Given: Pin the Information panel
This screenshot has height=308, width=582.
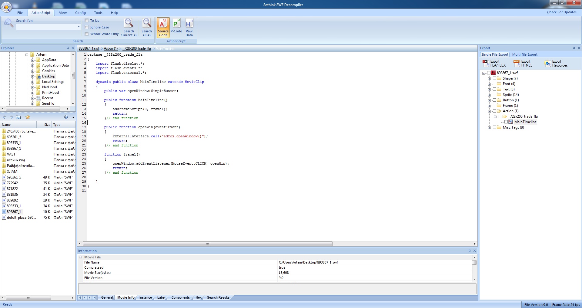Looking at the screenshot, I should (470, 251).
